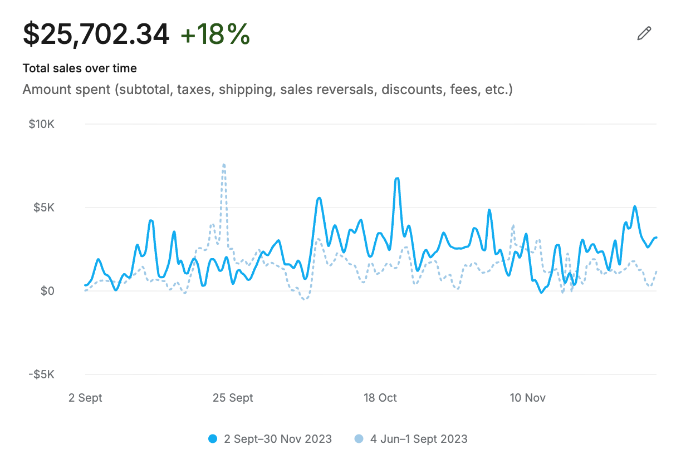Click the $25,702.34 total sales figure
Viewport: 676px width, 474px height.
[x=96, y=34]
